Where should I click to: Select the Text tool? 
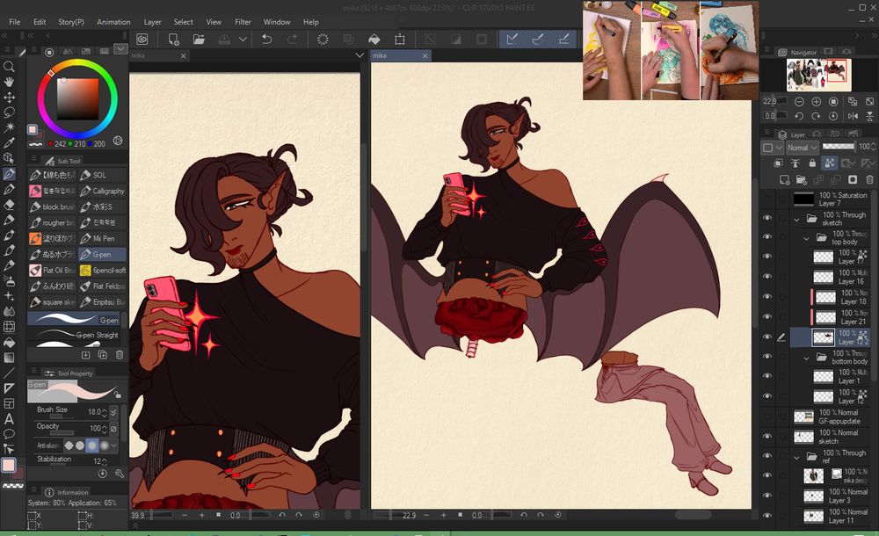tap(9, 418)
